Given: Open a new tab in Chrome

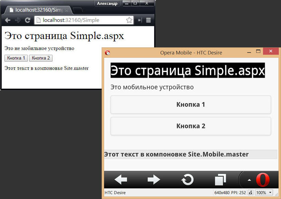Looking at the screenshot, I should pos(77,10).
